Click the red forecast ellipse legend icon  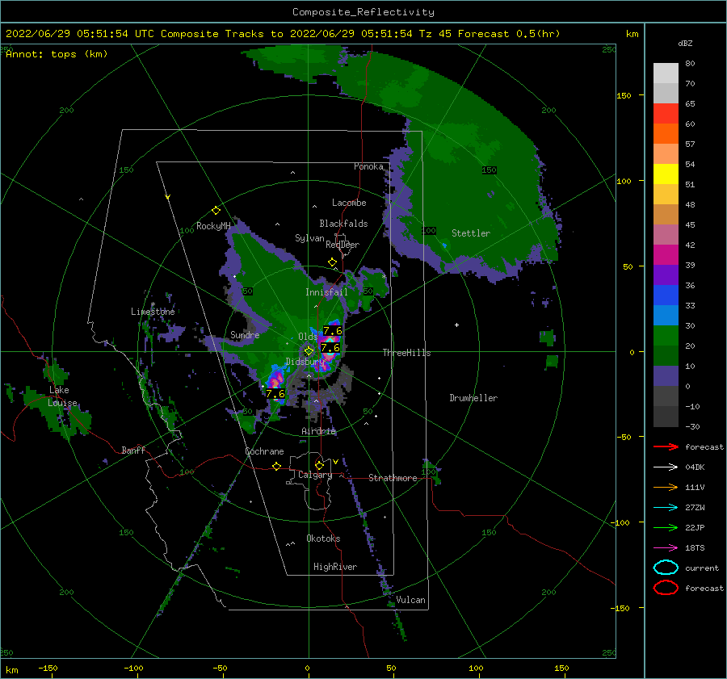666,588
